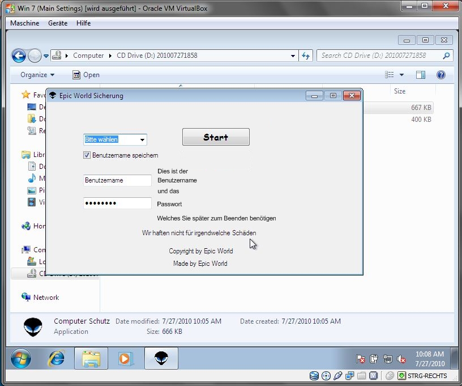The width and height of the screenshot is (462, 386).
Task: Open the Maschine menu
Action: pos(25,23)
